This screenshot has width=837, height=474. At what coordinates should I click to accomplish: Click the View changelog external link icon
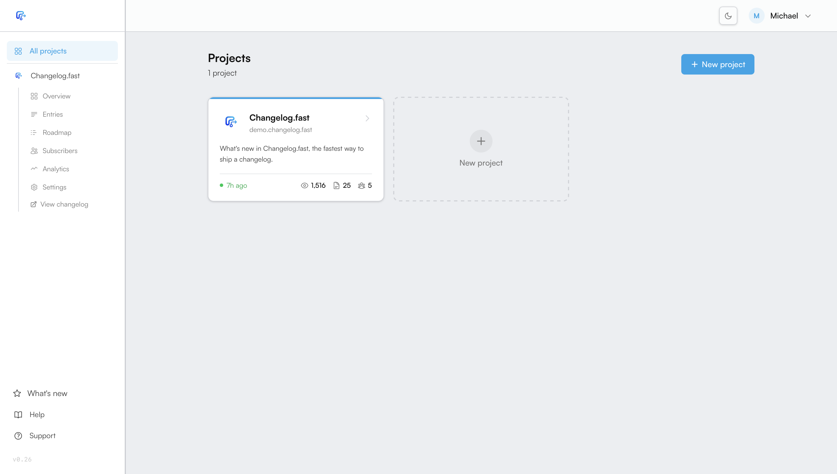33,204
